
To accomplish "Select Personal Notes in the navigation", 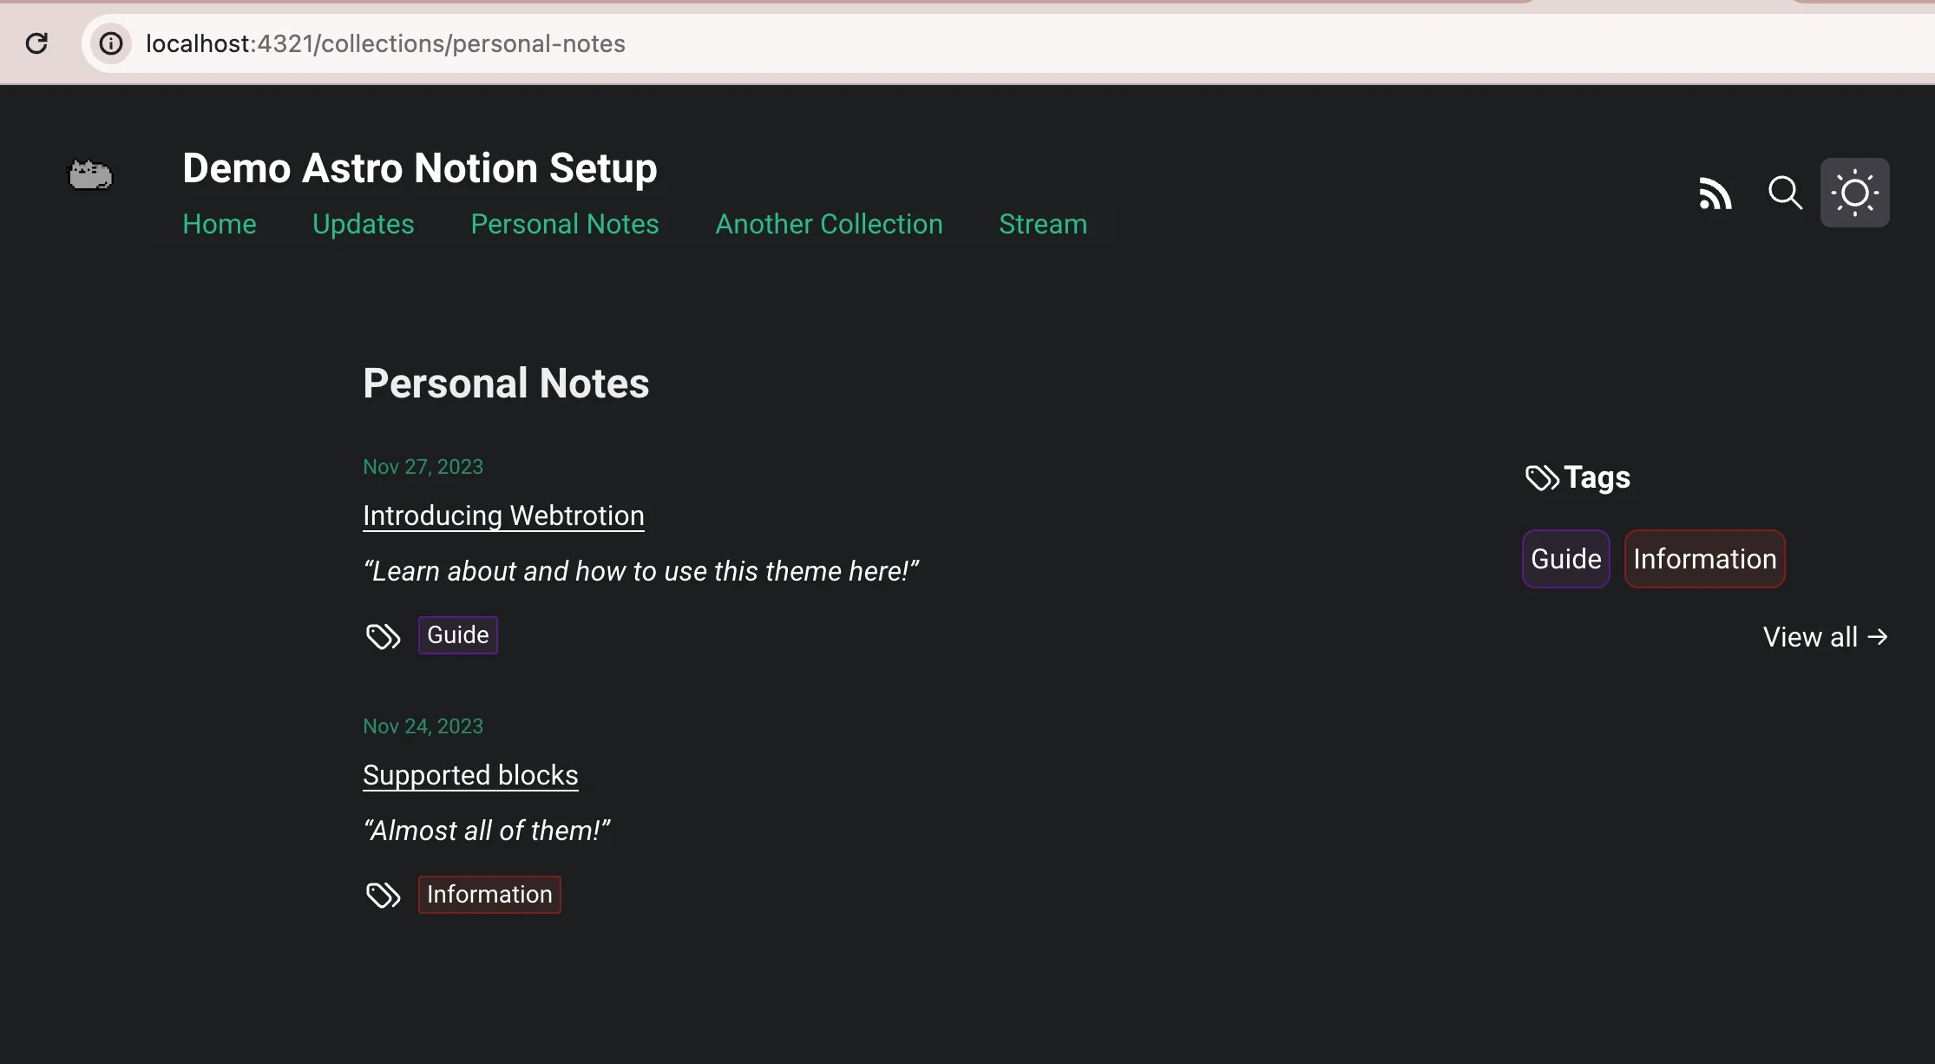I will pos(564,224).
